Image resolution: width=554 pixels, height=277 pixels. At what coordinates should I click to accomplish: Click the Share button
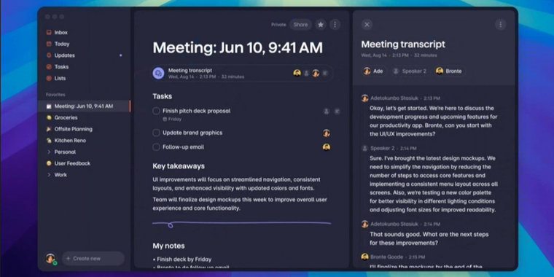pos(300,25)
